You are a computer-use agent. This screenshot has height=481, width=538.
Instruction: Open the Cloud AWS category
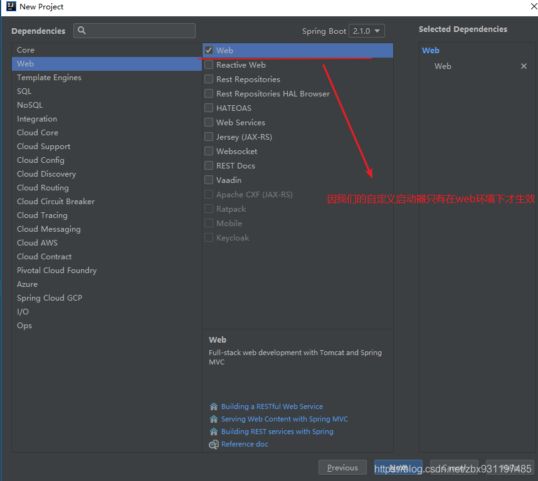click(107, 242)
